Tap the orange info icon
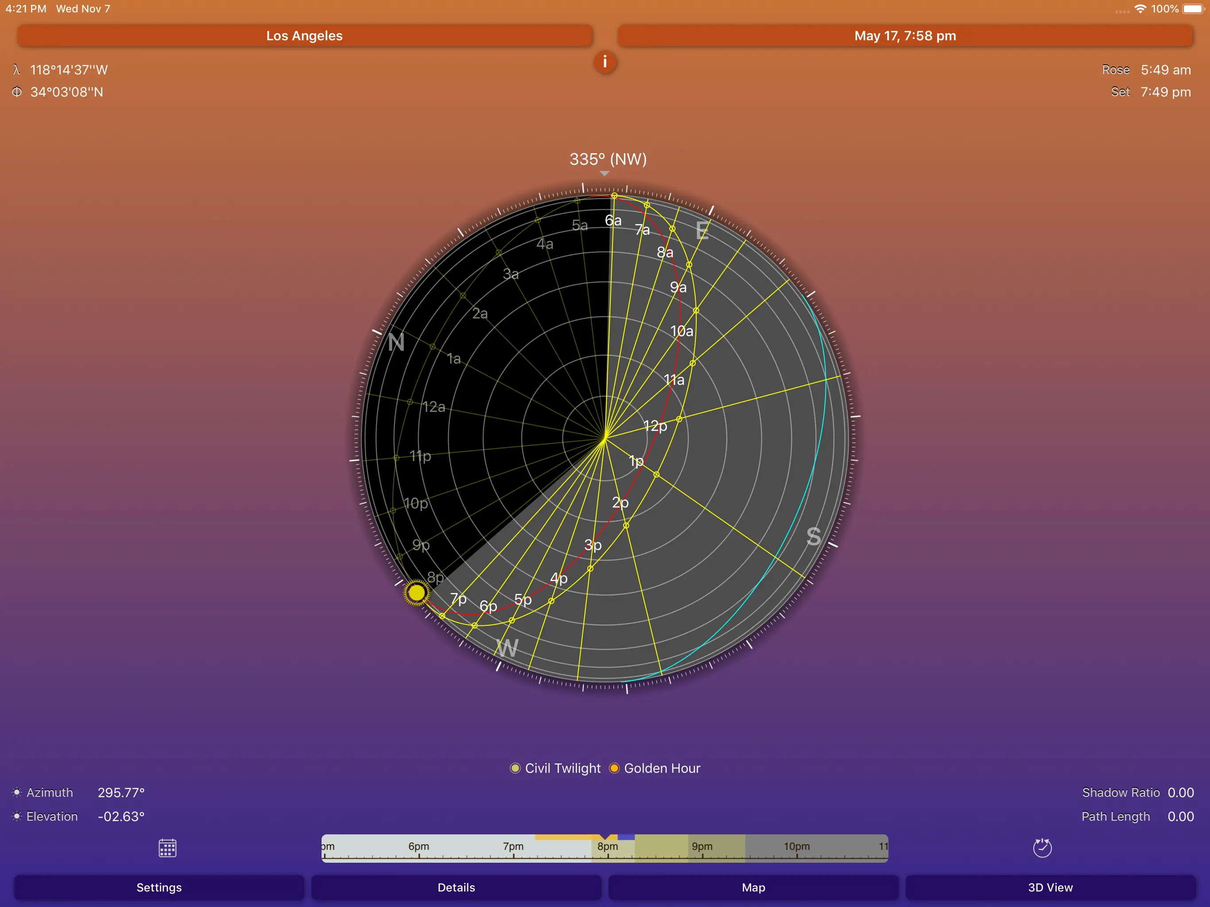Image resolution: width=1210 pixels, height=907 pixels. 605,62
